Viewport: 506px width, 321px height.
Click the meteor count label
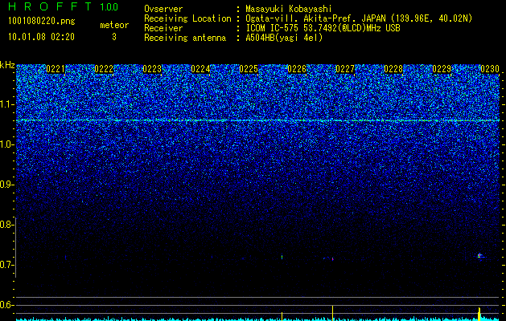114,25
